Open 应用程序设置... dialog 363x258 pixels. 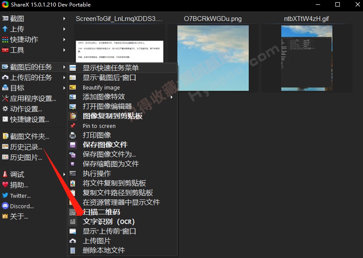pos(33,99)
